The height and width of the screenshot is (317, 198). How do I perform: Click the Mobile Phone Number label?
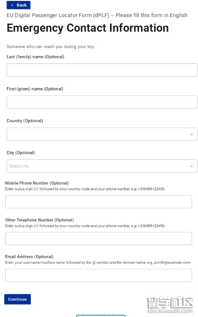click(x=37, y=183)
